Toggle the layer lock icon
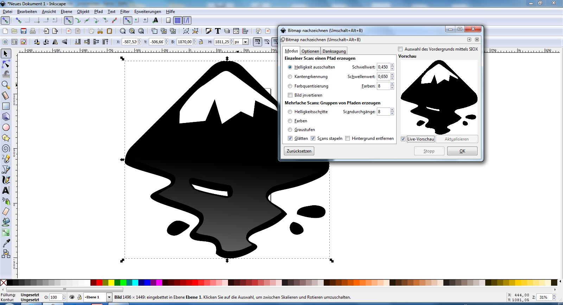The image size is (563, 305). [80, 297]
